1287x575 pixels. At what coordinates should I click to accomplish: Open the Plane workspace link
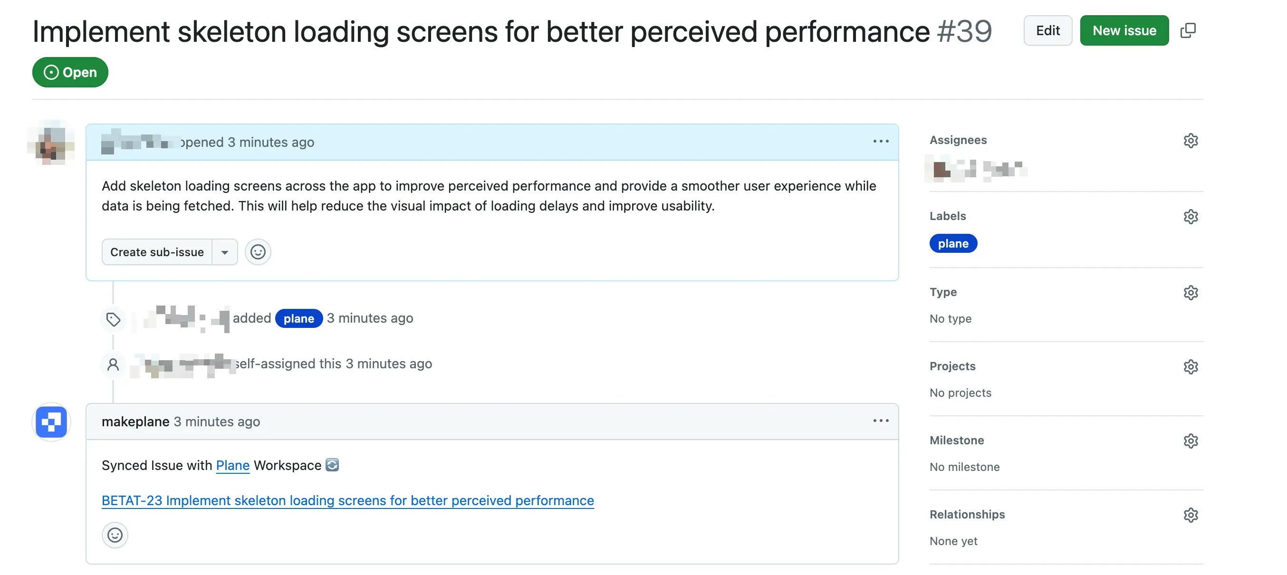[232, 465]
